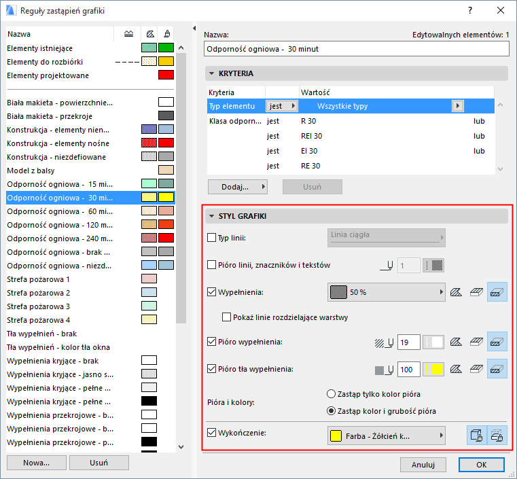This screenshot has width=517, height=479.
Task: Open the Dodaj... dropdown button
Action: pyautogui.click(x=237, y=187)
